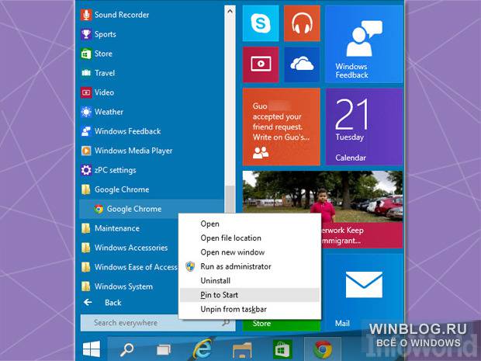Open Task View on taskbar
This screenshot has width=481, height=361.
click(164, 349)
